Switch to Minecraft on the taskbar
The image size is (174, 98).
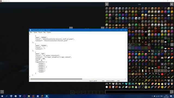pos(42,96)
